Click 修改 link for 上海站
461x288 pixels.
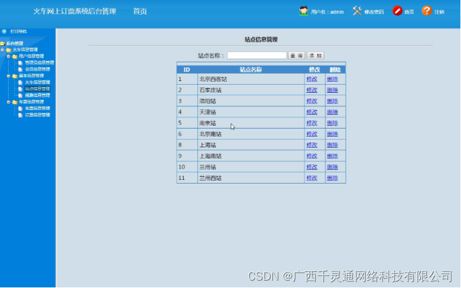click(x=312, y=145)
